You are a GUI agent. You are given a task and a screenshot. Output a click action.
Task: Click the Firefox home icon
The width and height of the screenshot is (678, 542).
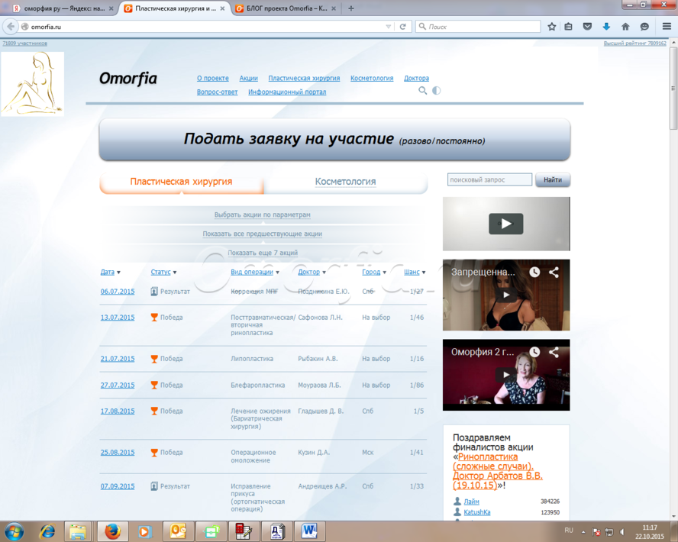[625, 27]
